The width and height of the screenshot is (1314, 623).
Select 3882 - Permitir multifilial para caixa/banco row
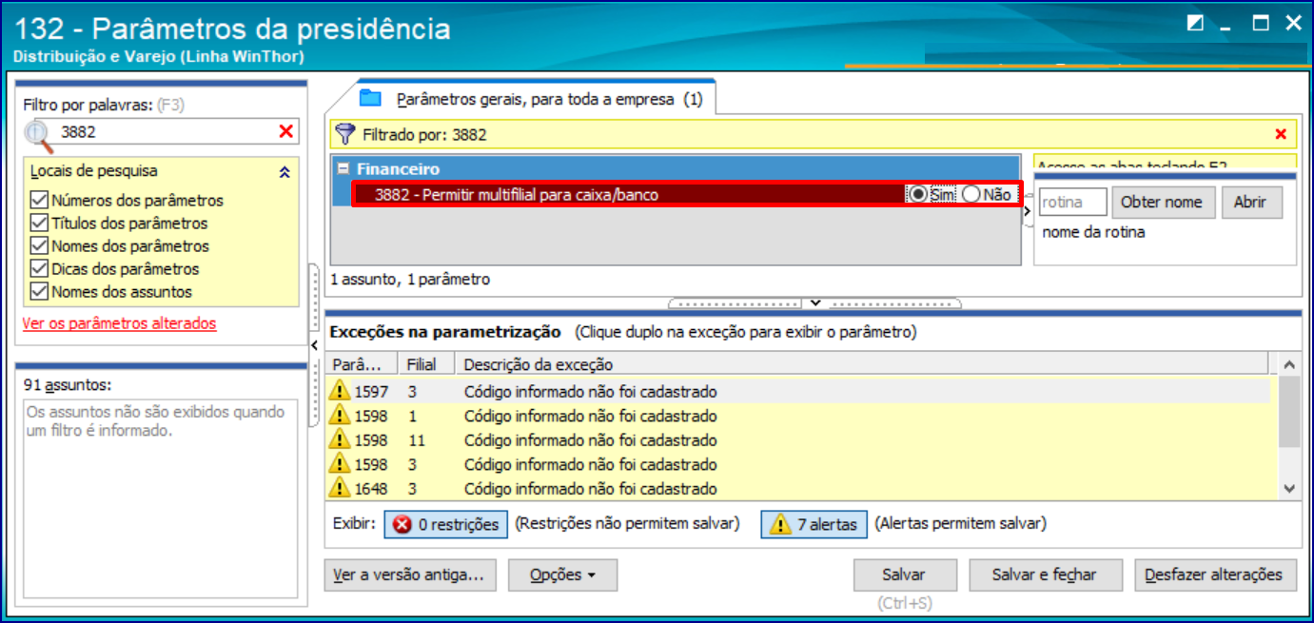click(687, 194)
